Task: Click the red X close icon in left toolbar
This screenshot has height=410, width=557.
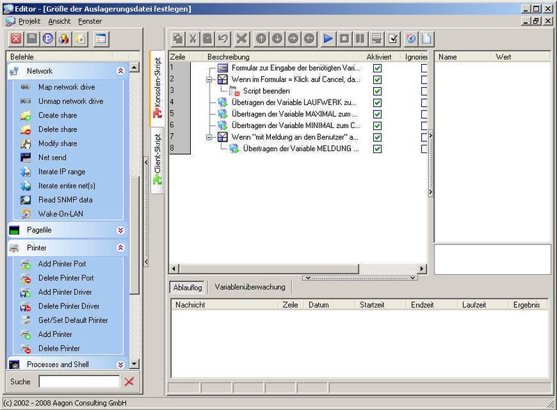Action: [x=16, y=39]
